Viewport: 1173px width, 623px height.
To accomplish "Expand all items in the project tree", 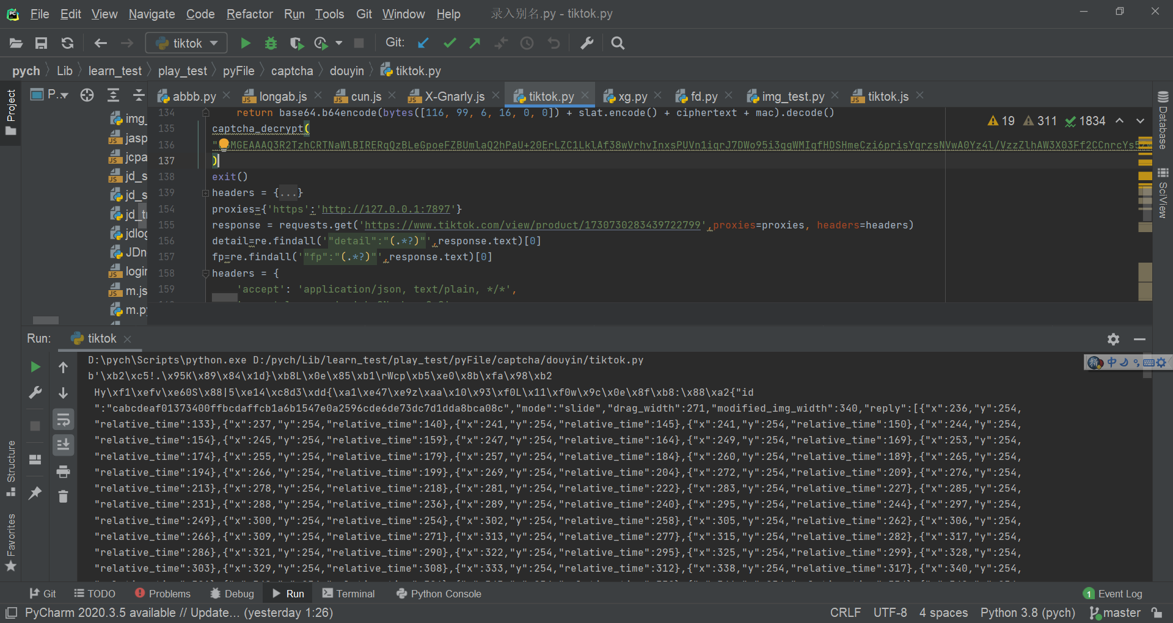I will tap(113, 95).
